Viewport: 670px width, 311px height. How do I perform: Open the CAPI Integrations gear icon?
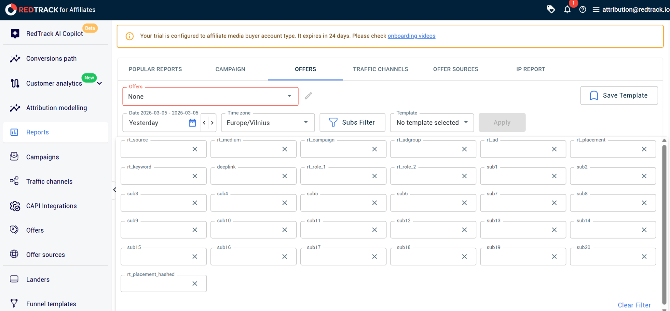point(15,206)
